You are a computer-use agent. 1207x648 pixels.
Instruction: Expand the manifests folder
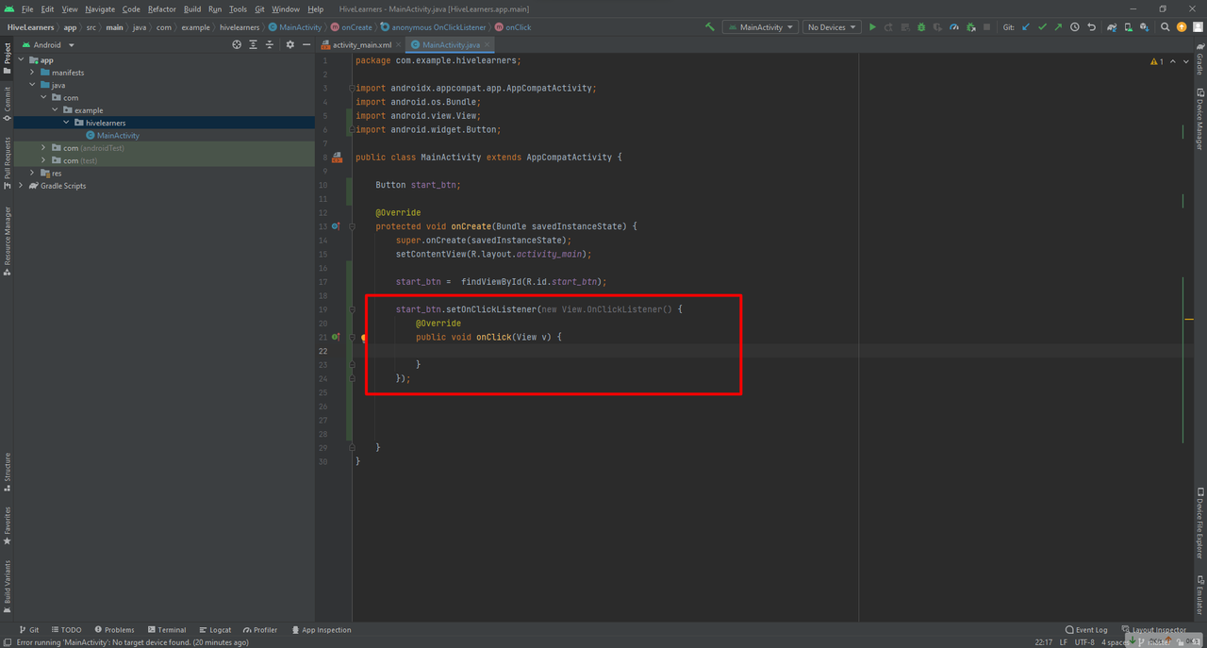coord(32,73)
